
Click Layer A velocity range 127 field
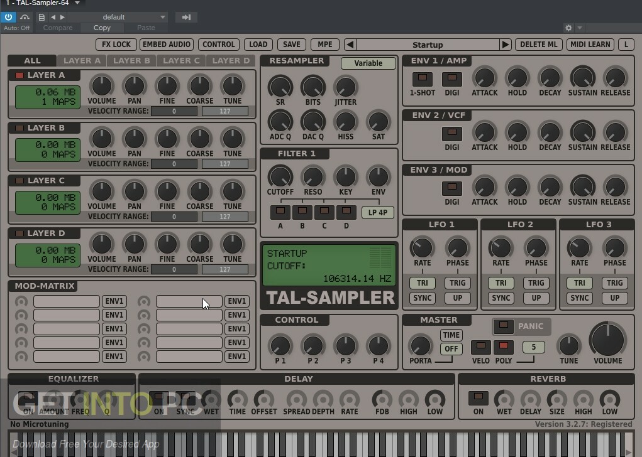(x=224, y=111)
